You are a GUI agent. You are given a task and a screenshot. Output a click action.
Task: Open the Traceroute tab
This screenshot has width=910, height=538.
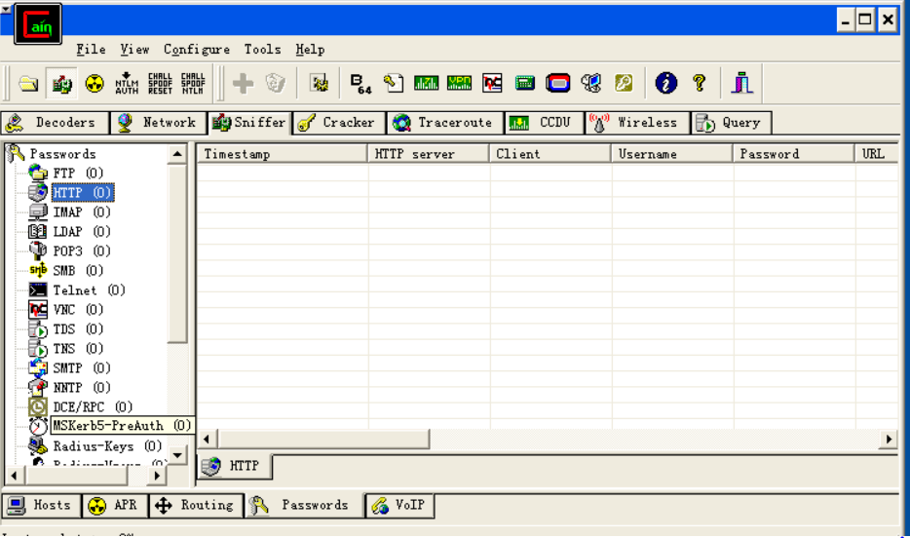click(445, 123)
